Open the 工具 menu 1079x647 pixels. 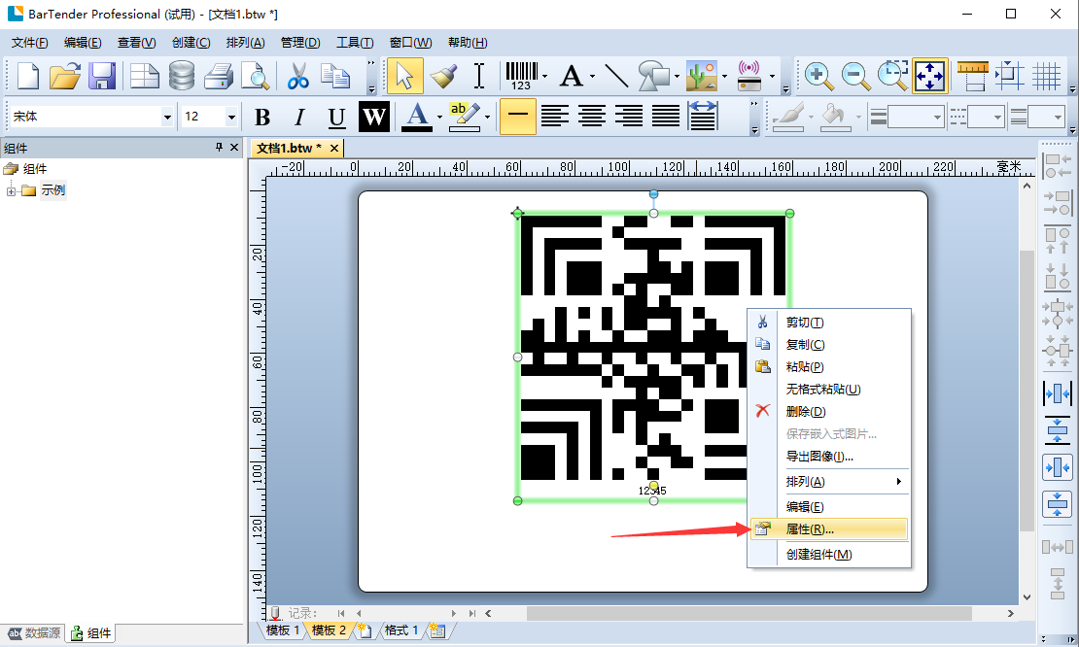coord(355,42)
